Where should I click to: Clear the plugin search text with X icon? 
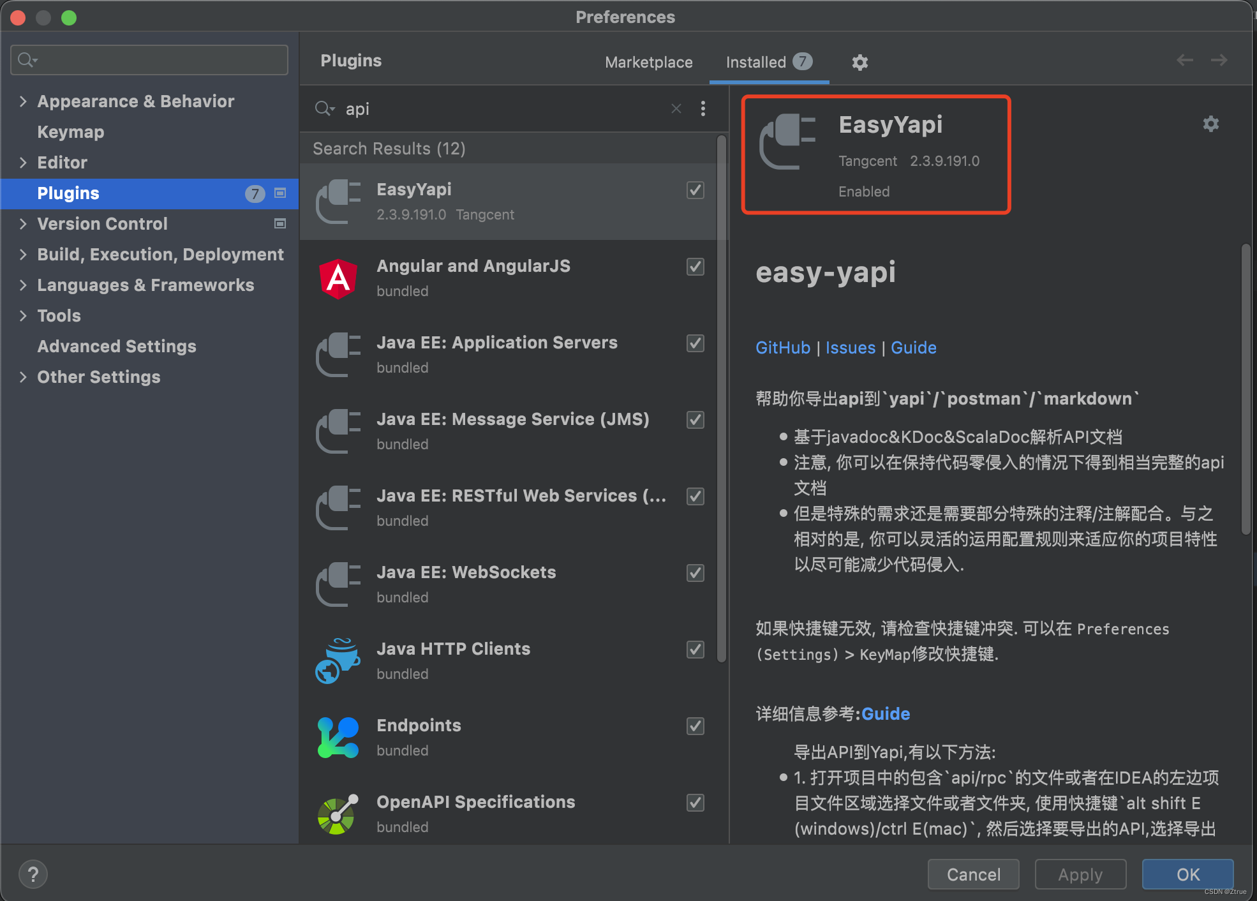click(676, 108)
